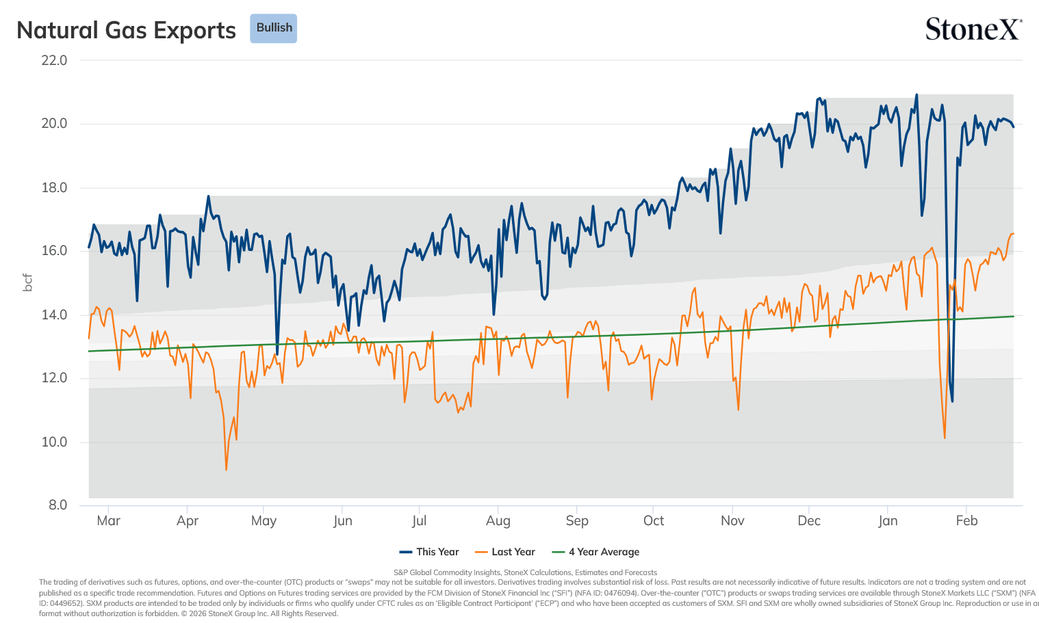Click the orange Last Year legend swatch
This screenshot has width=1039, height=623.
[481, 552]
